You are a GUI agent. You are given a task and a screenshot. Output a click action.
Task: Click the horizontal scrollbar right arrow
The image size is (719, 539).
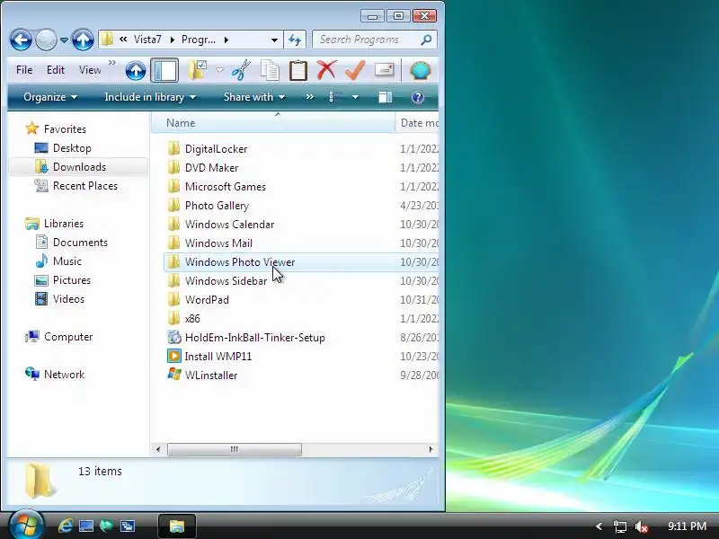[x=431, y=449]
